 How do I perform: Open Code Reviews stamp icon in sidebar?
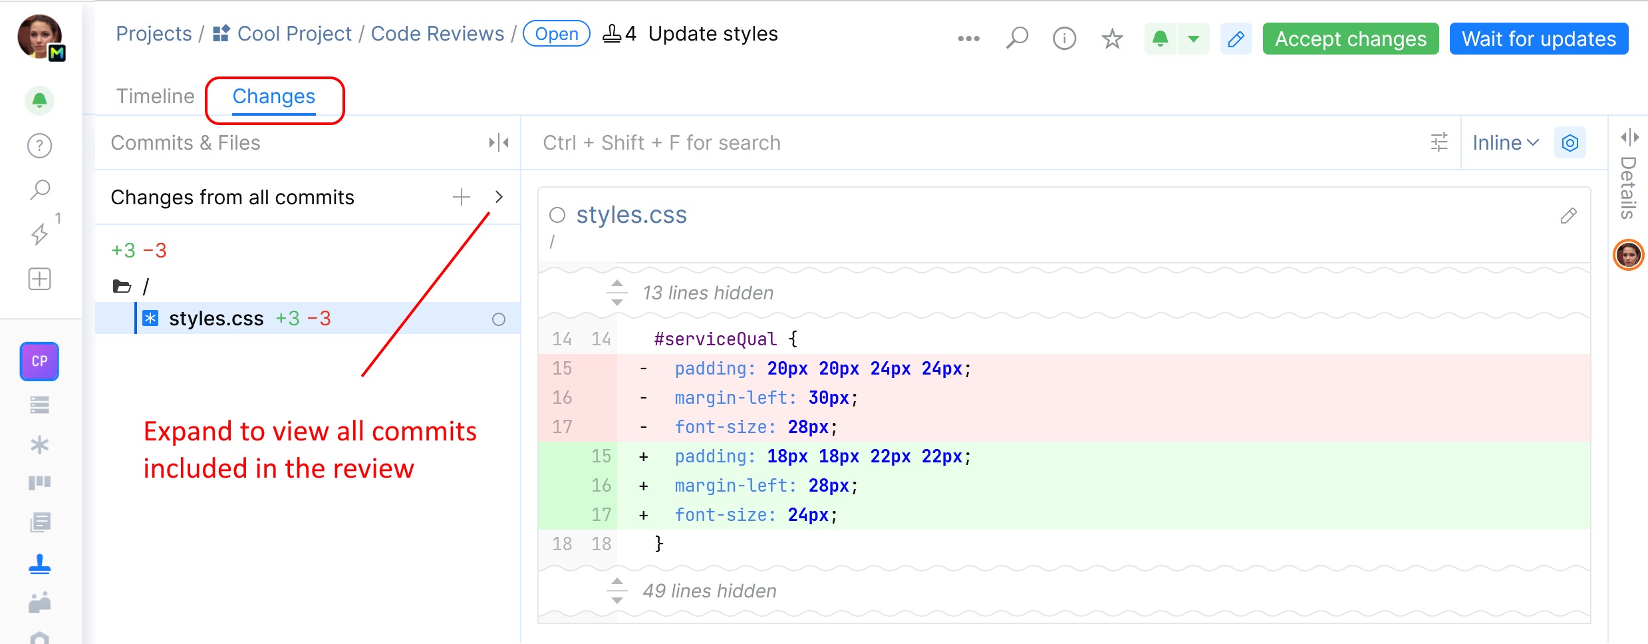tap(40, 564)
